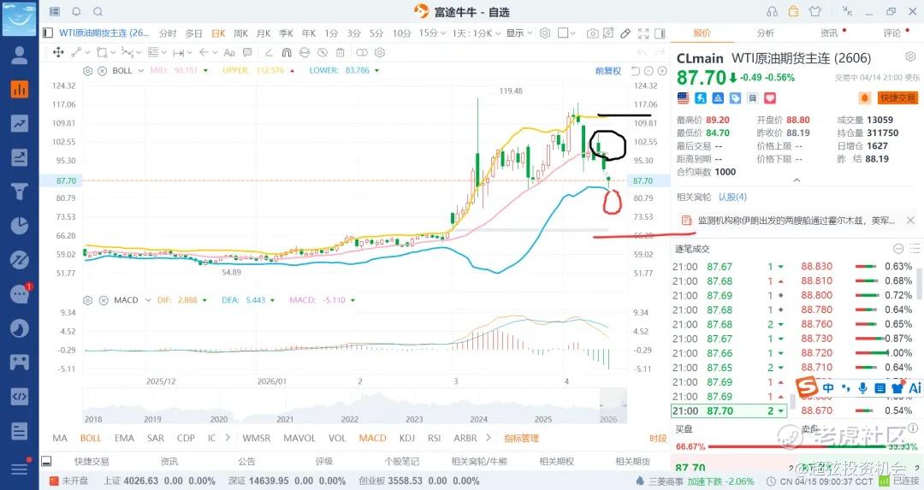Show more sub indicators after ARBR

click(488, 438)
